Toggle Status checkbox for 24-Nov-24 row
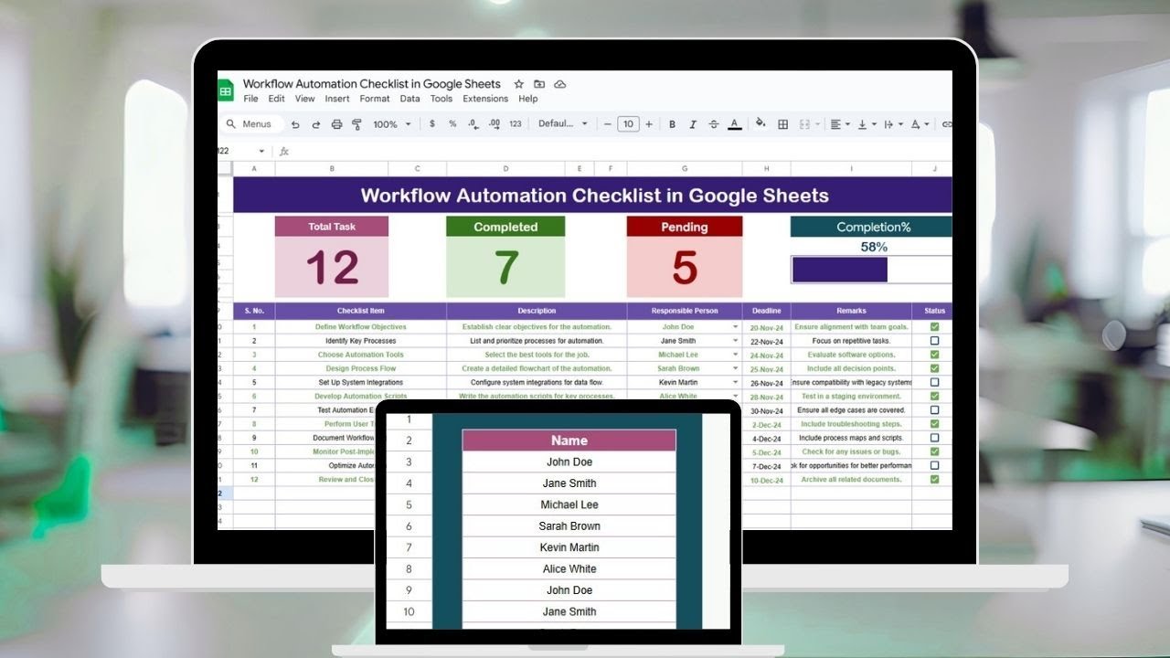1170x658 pixels. pos(934,355)
